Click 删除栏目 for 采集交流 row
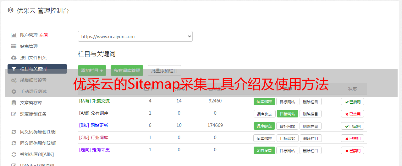This screenshot has width=402, height=166. click(311, 101)
